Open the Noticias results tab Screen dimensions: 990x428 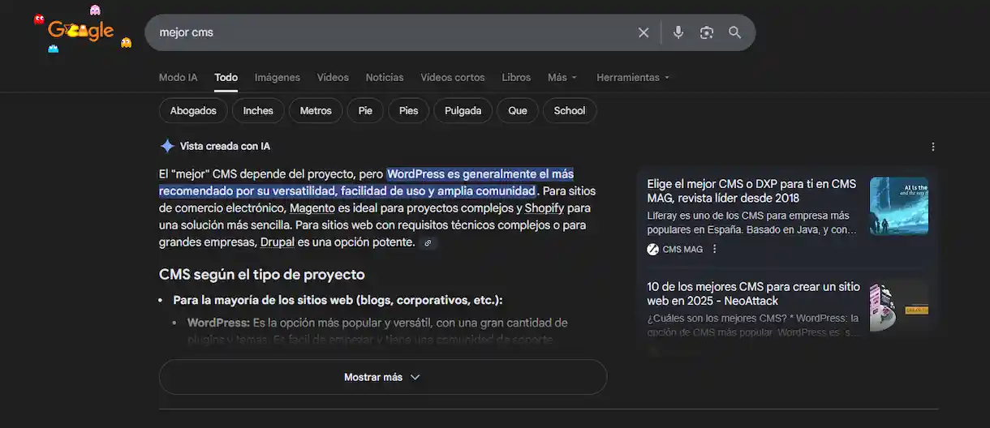(384, 78)
